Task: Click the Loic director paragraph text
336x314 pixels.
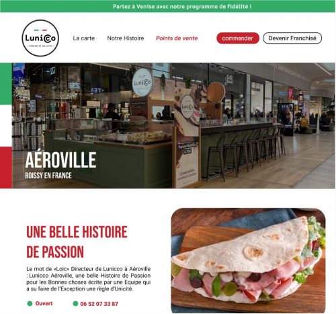Action: (88, 279)
